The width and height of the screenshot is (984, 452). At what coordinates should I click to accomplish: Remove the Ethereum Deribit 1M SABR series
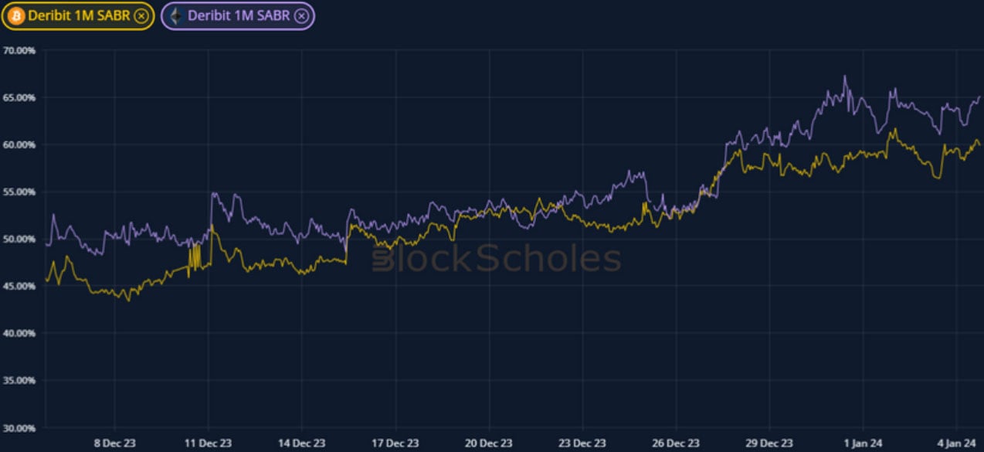pos(301,15)
